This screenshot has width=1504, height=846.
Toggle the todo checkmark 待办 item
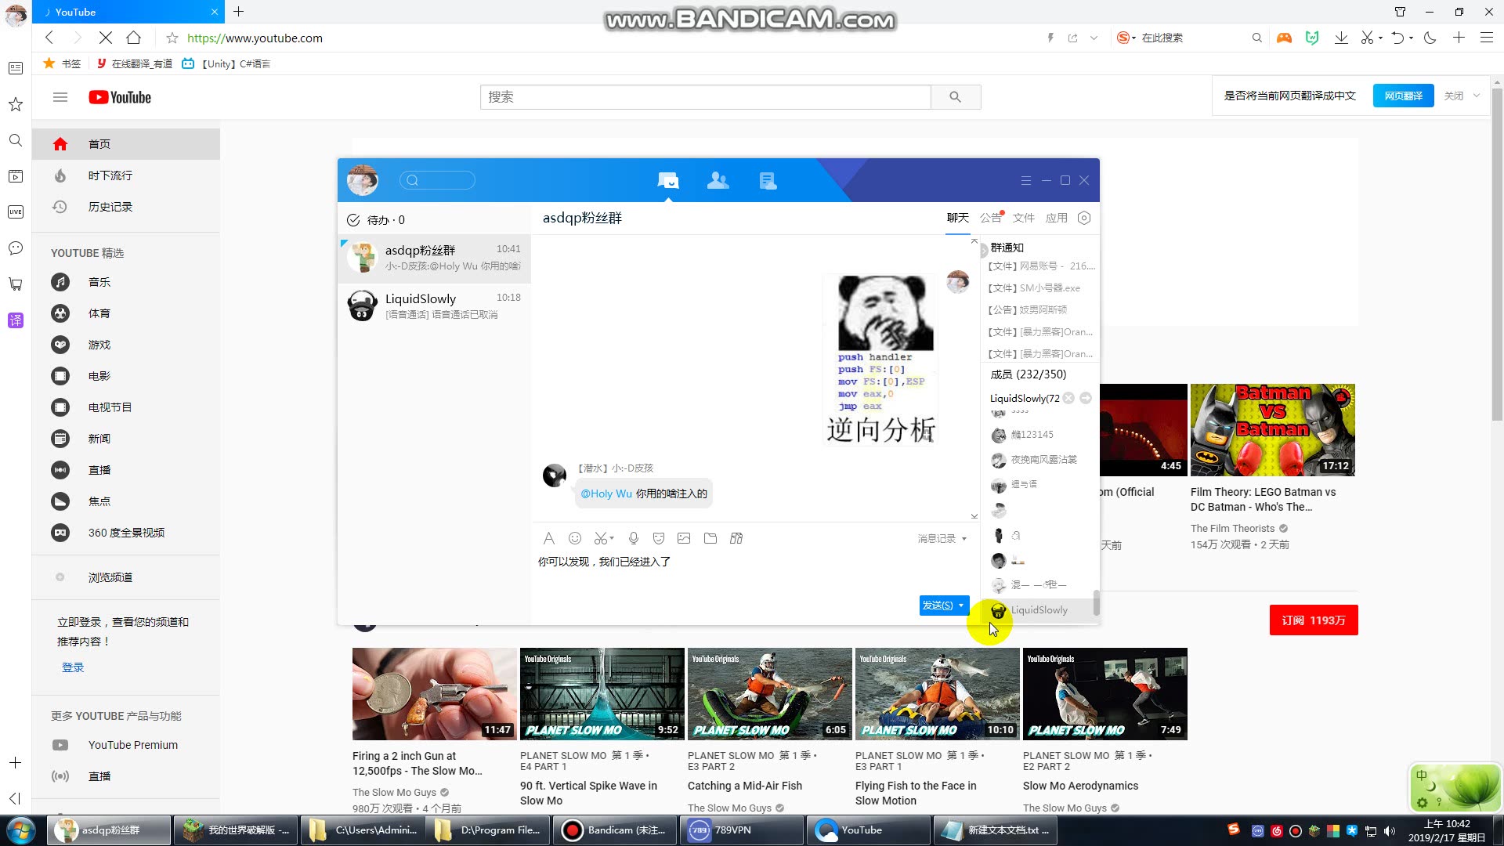pyautogui.click(x=353, y=220)
